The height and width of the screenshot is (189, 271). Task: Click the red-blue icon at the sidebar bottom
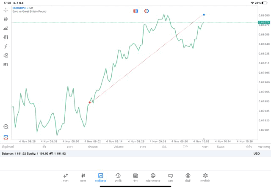[6, 137]
